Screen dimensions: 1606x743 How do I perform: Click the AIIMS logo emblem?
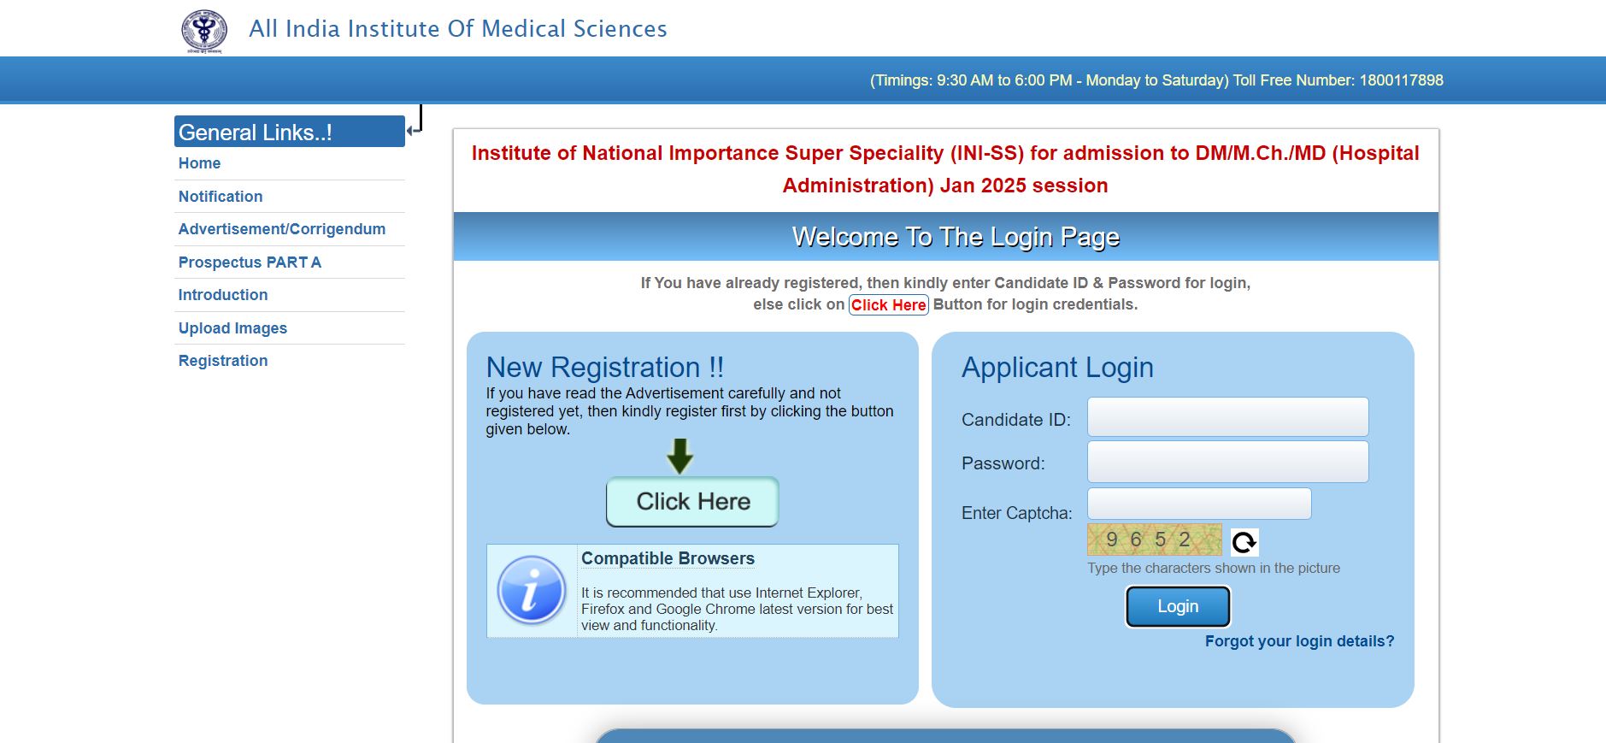tap(204, 31)
